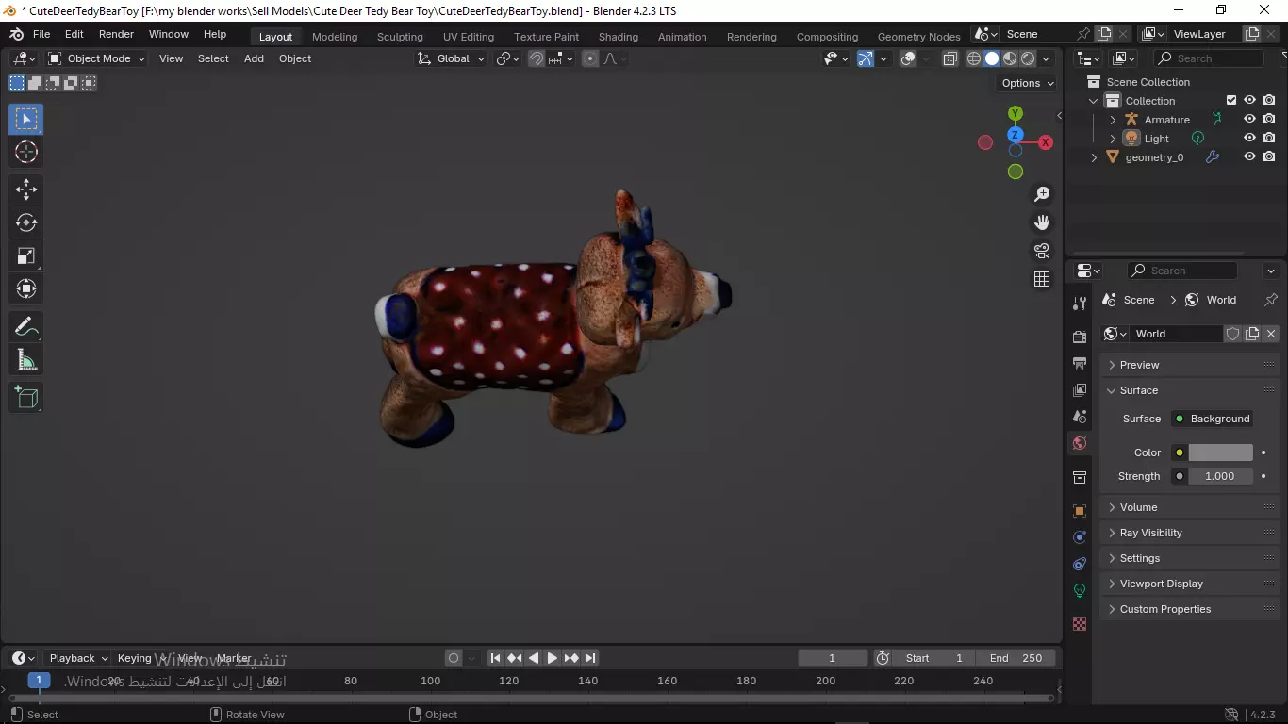1288x724 pixels.
Task: Toggle the camera view icon
Action: click(1042, 251)
